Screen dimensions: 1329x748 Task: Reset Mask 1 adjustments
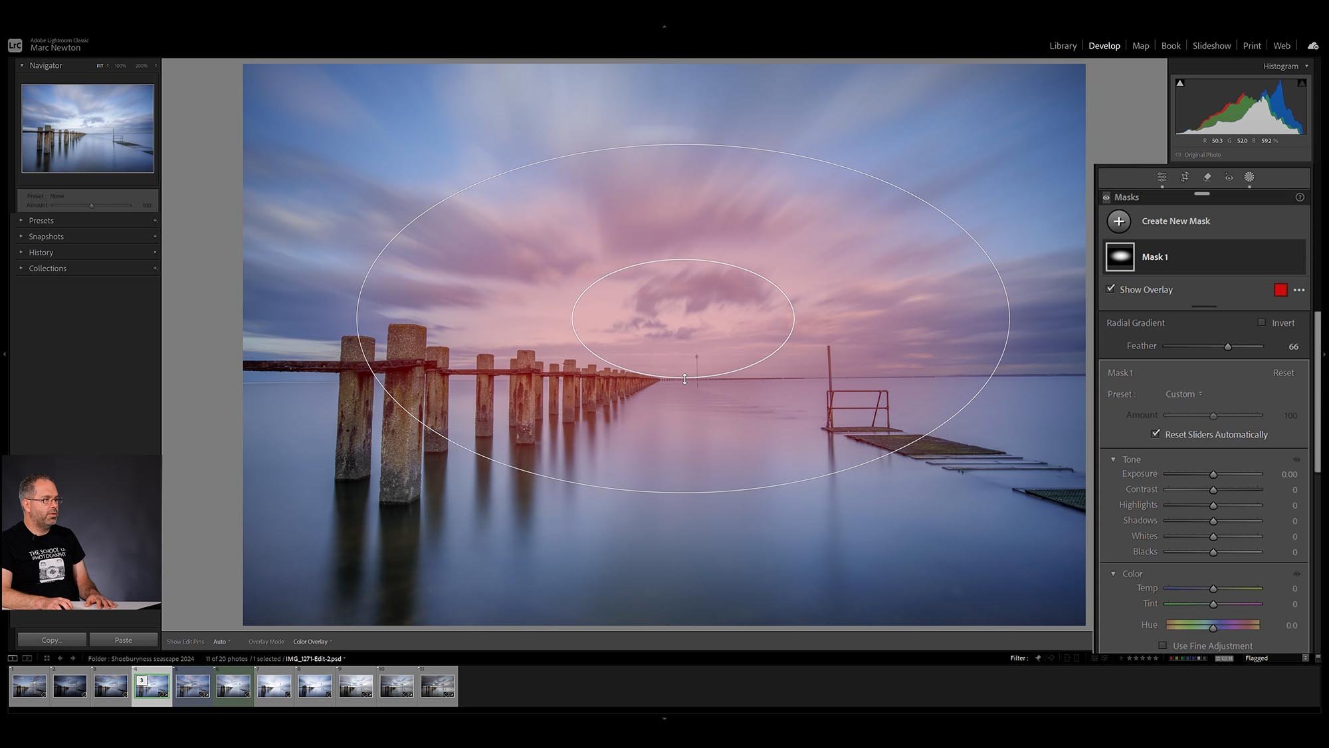(1283, 372)
